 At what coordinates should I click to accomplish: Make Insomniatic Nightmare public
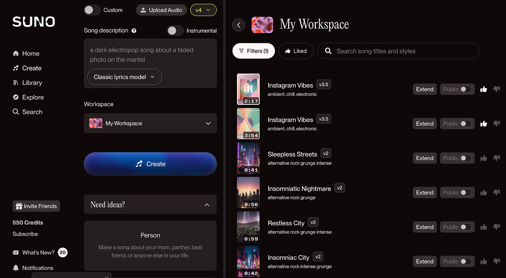pyautogui.click(x=466, y=192)
